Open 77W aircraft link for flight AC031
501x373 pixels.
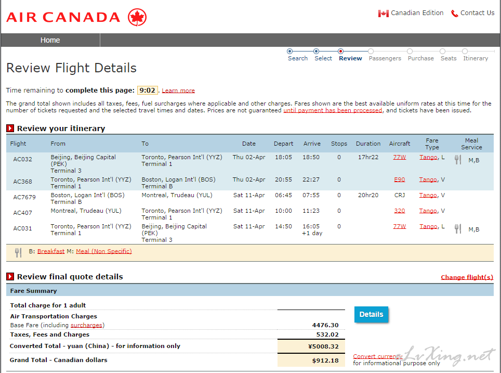(399, 226)
